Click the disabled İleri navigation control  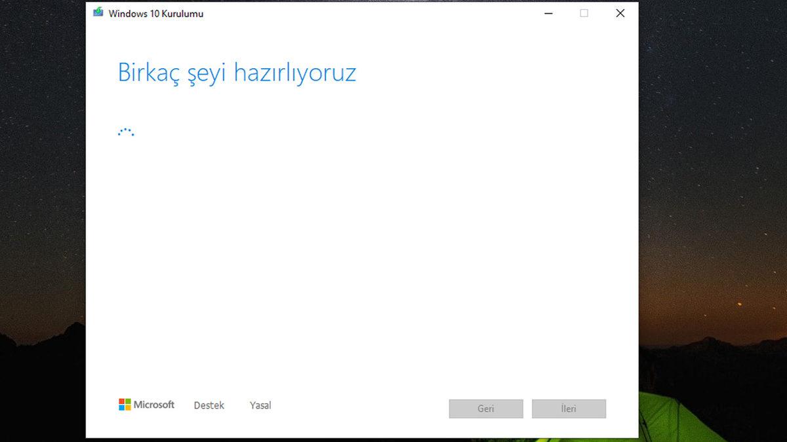tap(569, 408)
